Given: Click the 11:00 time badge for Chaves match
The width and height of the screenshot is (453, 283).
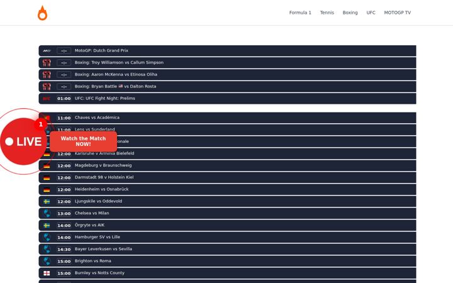Looking at the screenshot, I should tap(64, 118).
